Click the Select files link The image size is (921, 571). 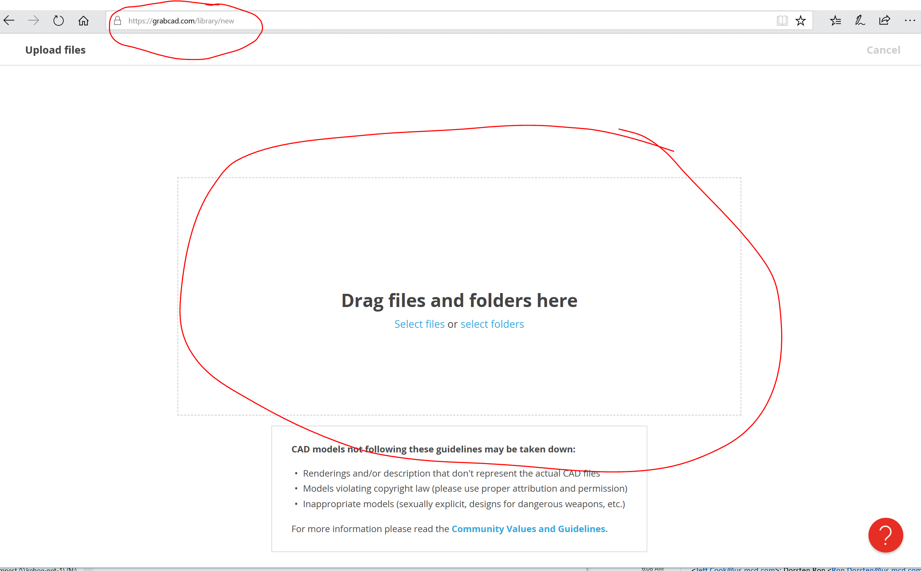(x=419, y=324)
